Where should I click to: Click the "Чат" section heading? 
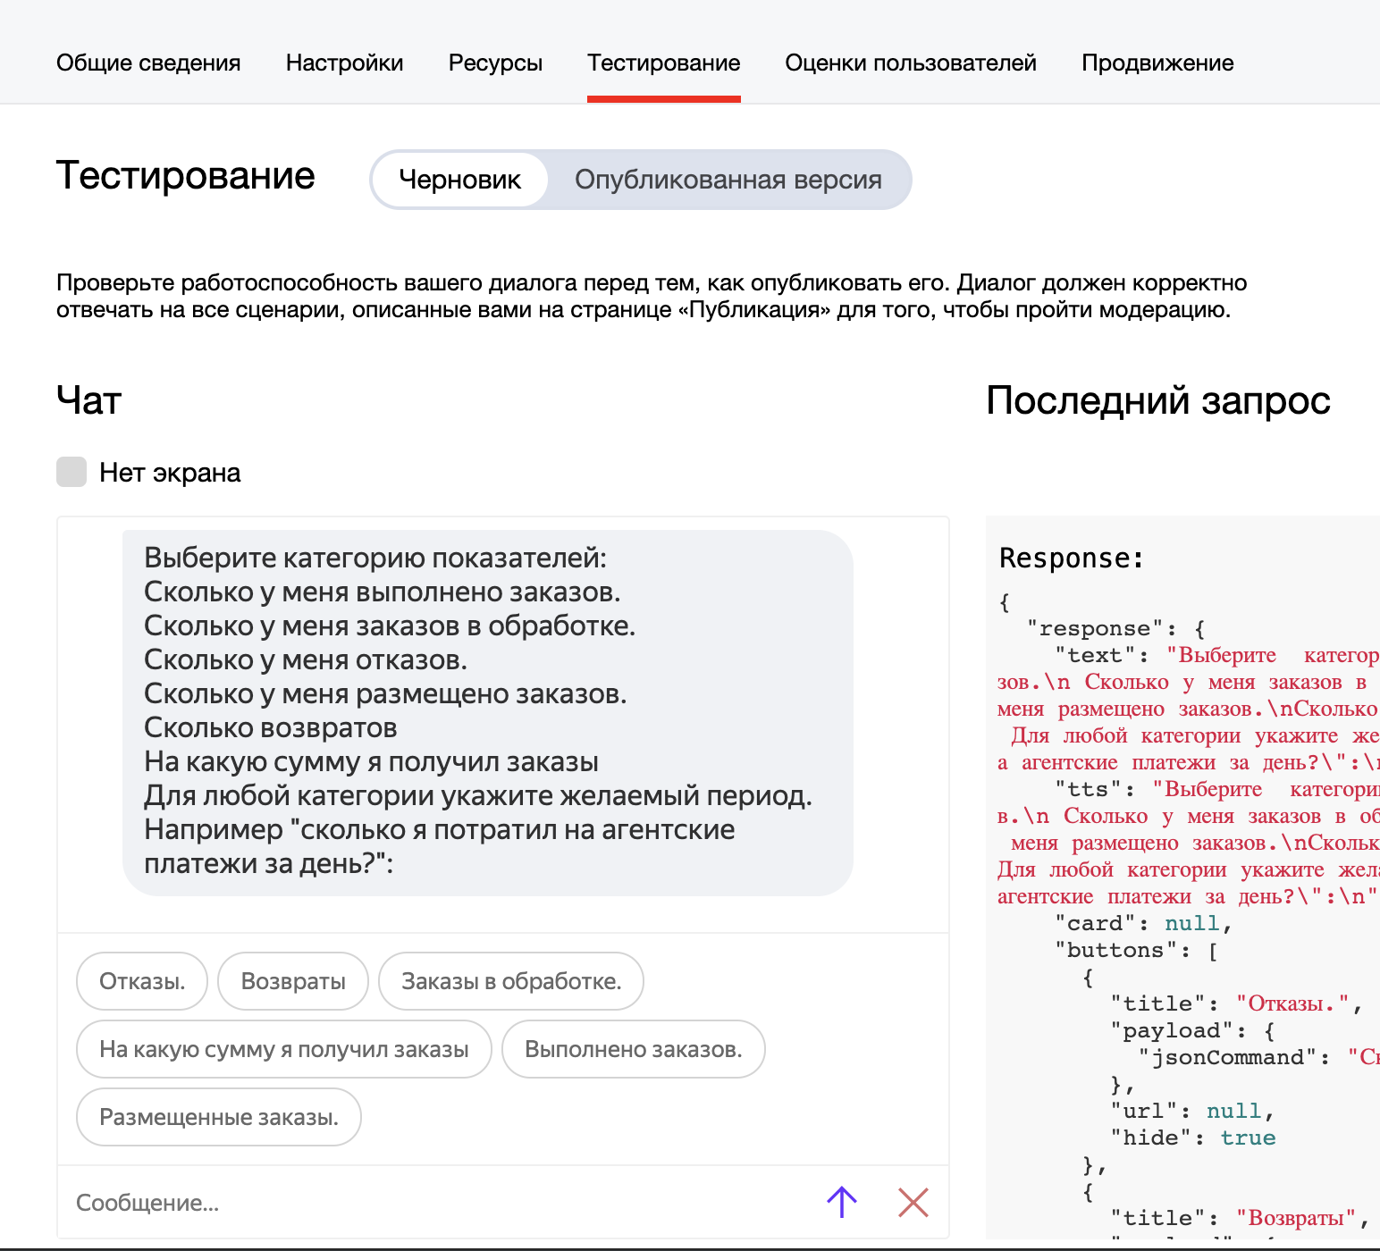click(x=88, y=399)
